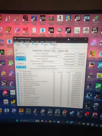Image resolution: width=102 pixels, height=136 pixels.
Task: Open the Rockstar Games launcher shortcut
Action: coord(21,112)
